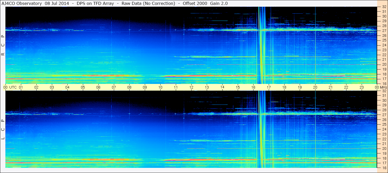
Task: Select the 22 MHz tick on lower scale
Action: [x=384, y=139]
